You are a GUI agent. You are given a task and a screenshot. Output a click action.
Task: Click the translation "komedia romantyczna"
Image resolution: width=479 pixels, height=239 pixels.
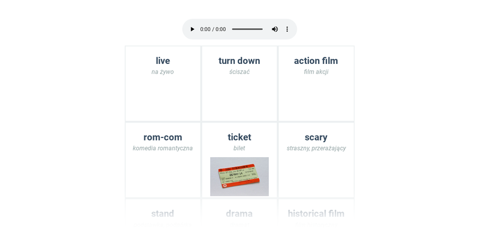163,148
